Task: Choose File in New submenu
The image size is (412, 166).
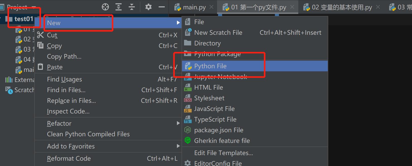Action: tap(255, 22)
